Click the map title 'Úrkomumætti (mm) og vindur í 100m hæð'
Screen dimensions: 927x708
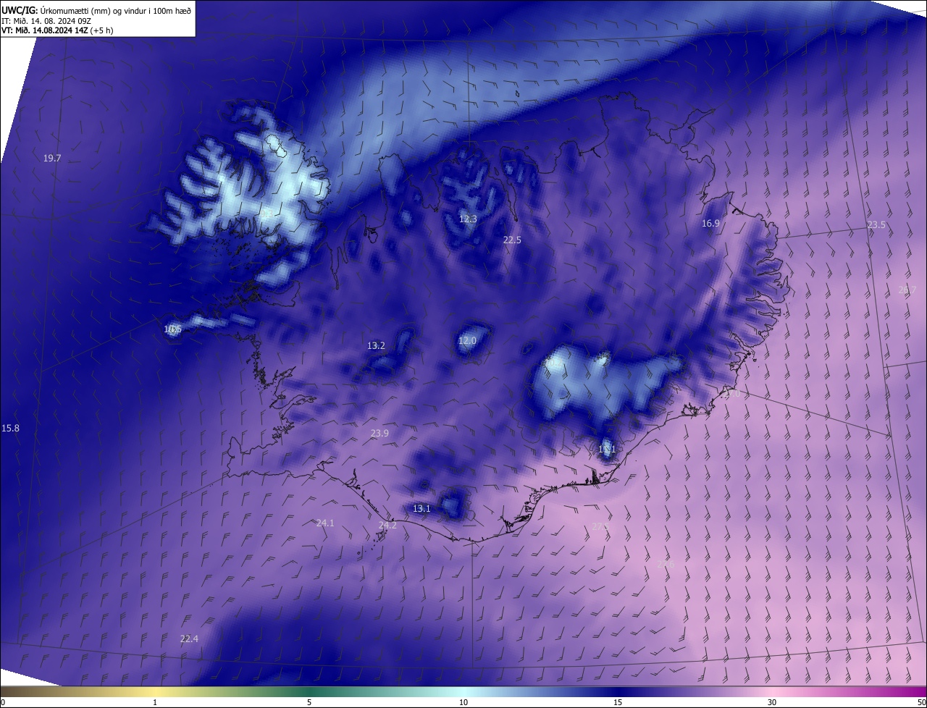click(x=115, y=10)
